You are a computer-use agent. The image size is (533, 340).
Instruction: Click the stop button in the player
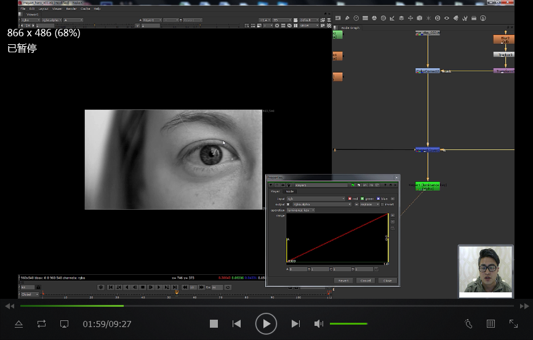[x=214, y=323]
